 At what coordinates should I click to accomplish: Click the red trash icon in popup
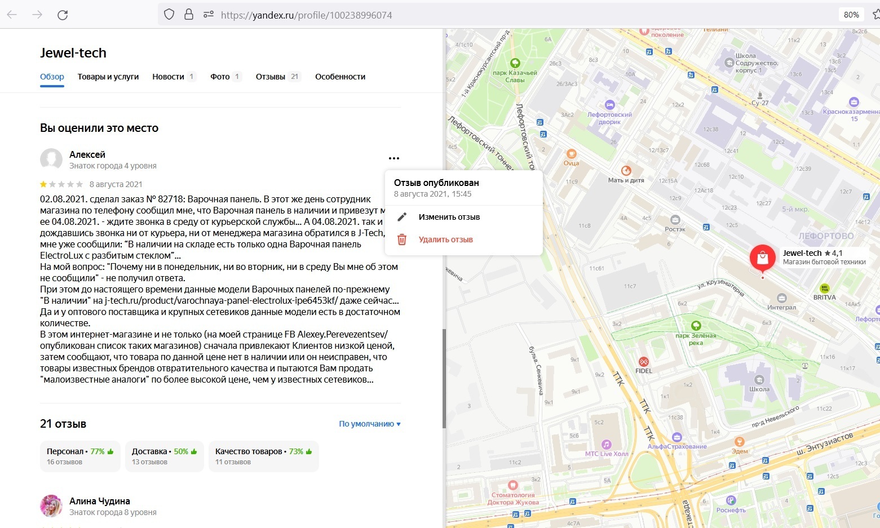402,239
